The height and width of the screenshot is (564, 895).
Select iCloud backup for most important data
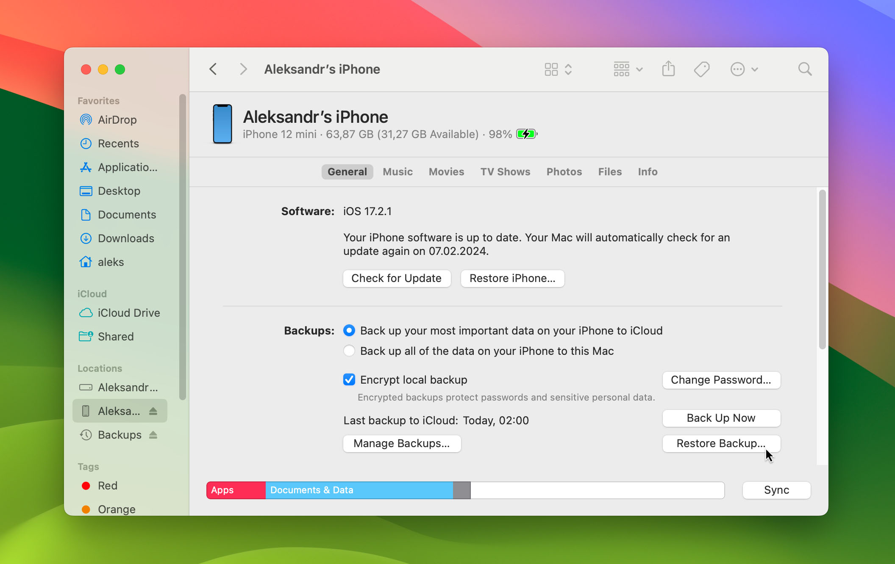[x=349, y=330]
